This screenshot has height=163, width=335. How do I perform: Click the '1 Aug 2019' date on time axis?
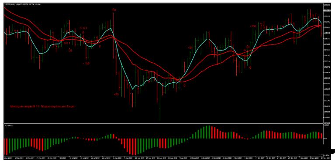pyautogui.click(x=117, y=158)
